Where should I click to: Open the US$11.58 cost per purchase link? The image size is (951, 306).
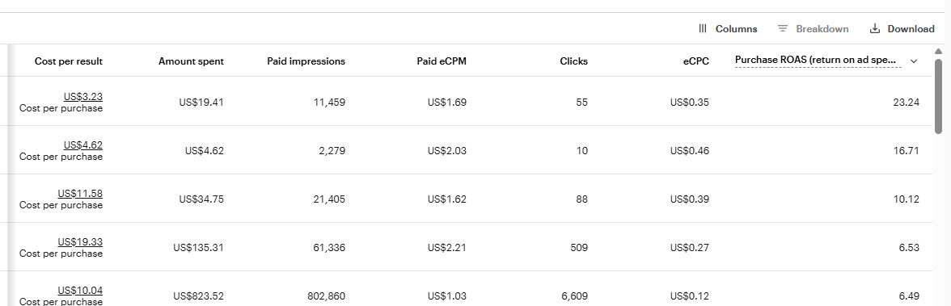tap(80, 193)
